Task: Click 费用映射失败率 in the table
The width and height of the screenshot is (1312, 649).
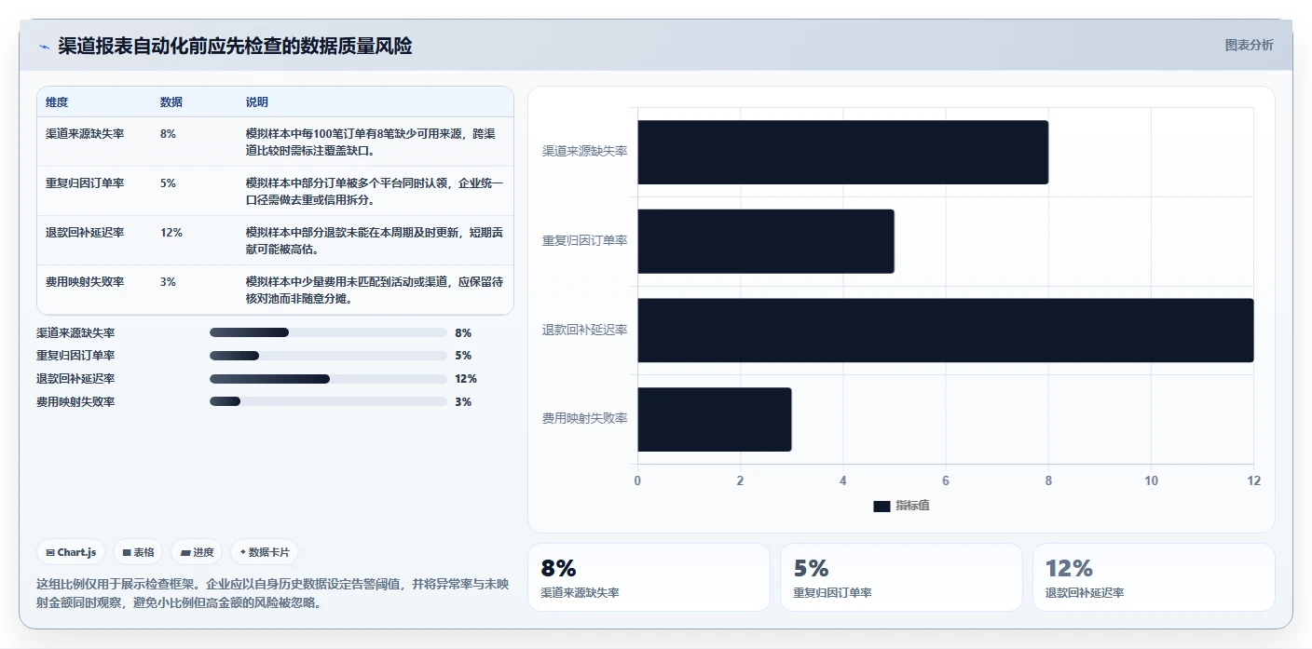Action: (85, 282)
